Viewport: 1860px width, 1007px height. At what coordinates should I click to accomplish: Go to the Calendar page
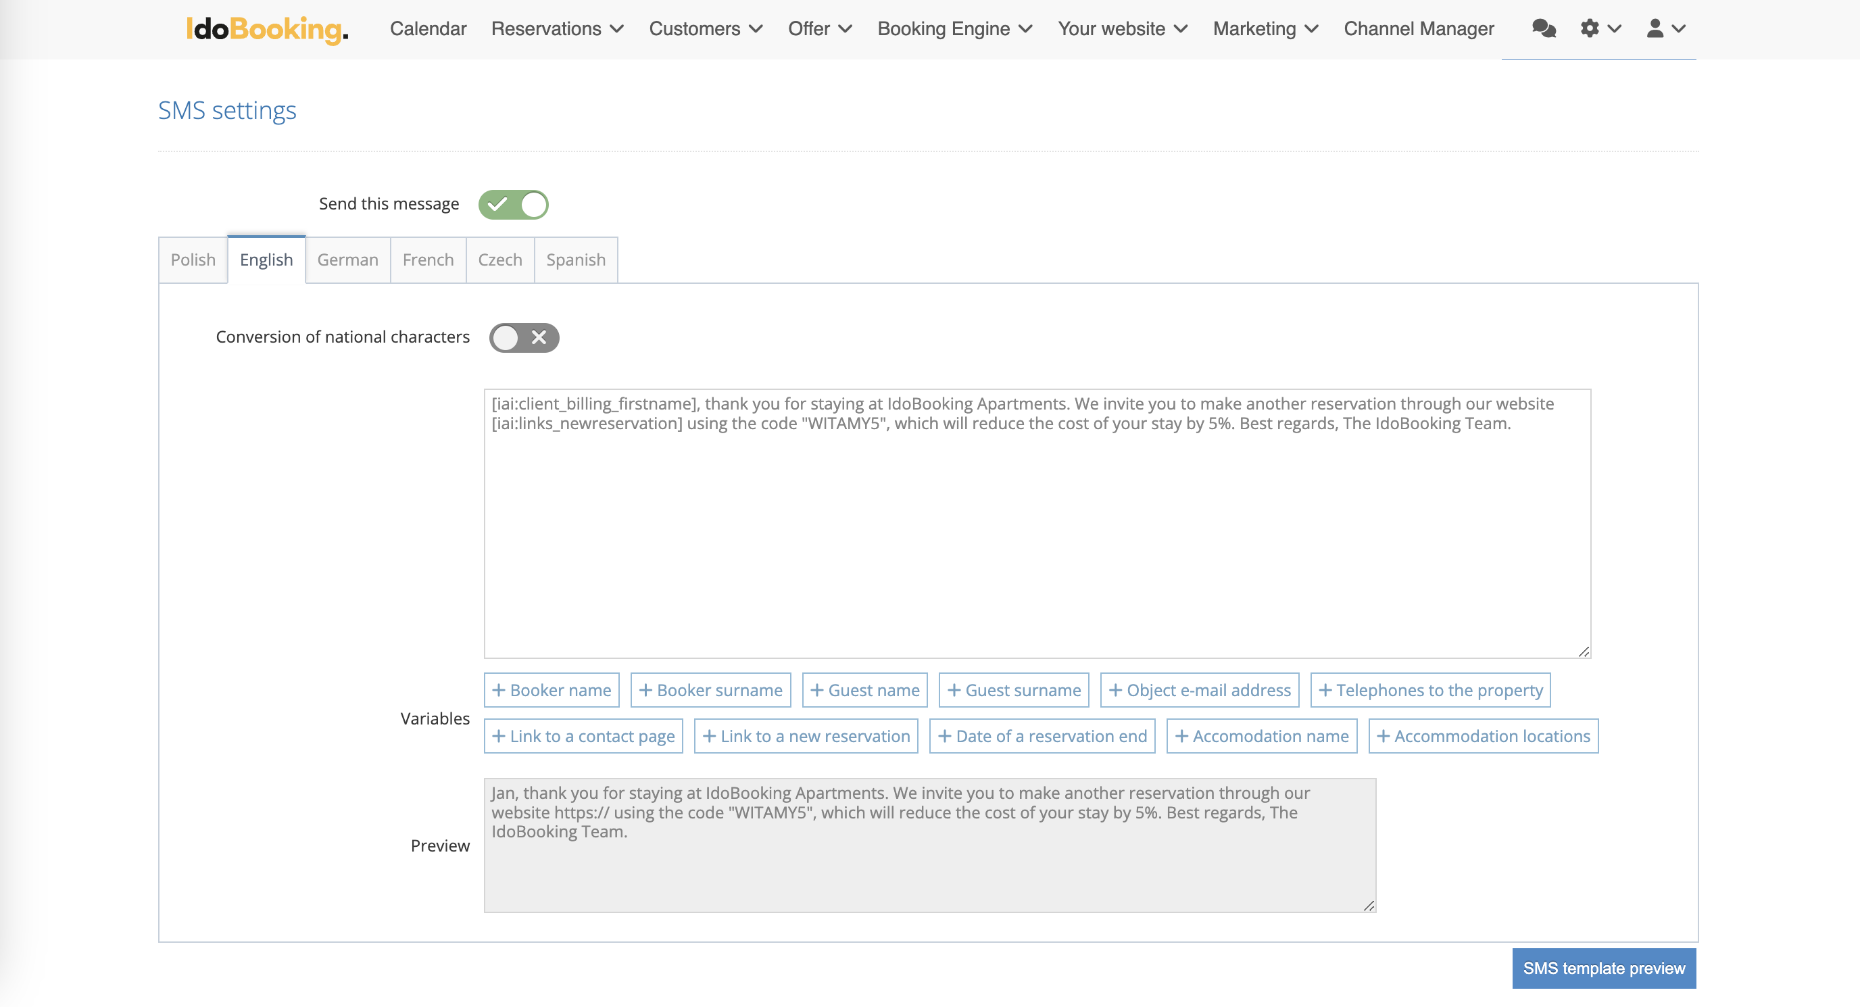tap(429, 29)
